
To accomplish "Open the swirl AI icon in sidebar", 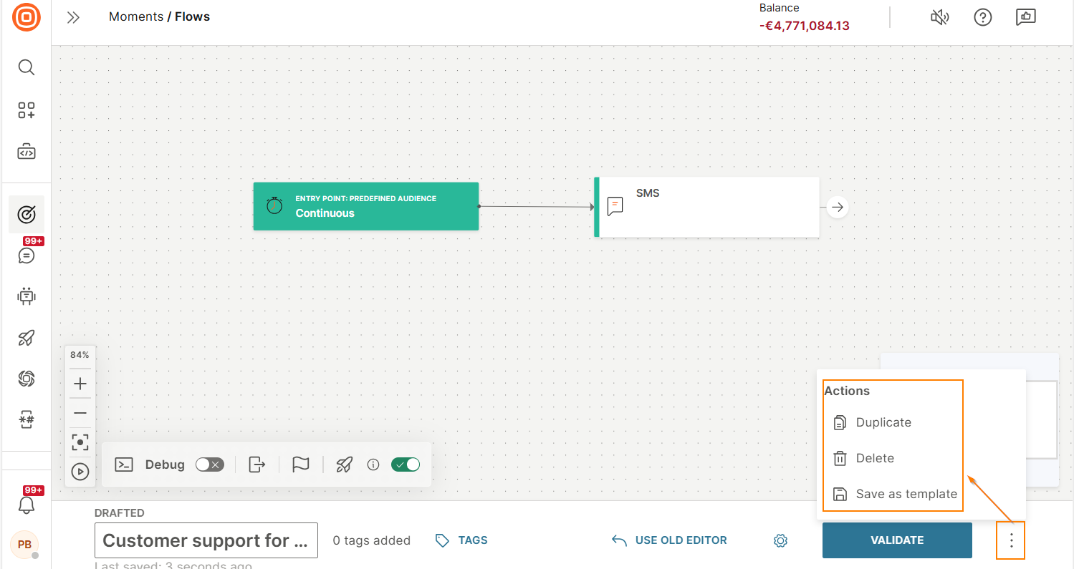I will coord(27,379).
